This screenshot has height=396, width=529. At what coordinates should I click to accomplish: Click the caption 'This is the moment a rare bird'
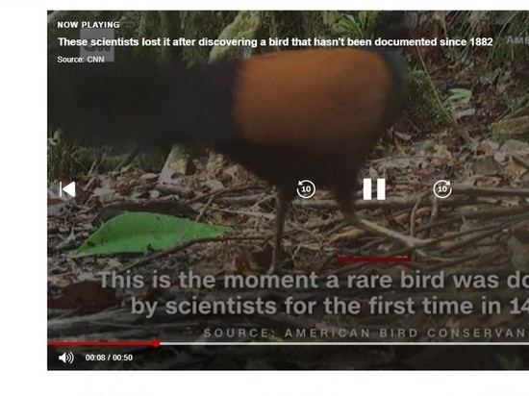click(314, 280)
